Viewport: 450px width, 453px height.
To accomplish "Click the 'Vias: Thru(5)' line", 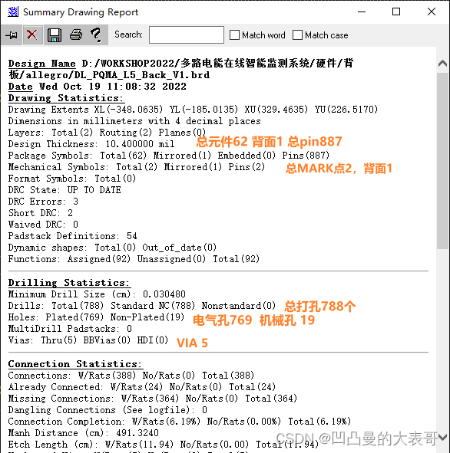I will pyautogui.click(x=88, y=340).
